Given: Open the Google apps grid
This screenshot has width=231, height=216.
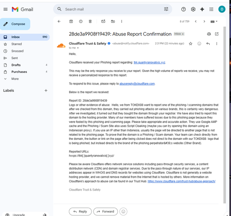Looking at the screenshot, I should [x=212, y=9].
